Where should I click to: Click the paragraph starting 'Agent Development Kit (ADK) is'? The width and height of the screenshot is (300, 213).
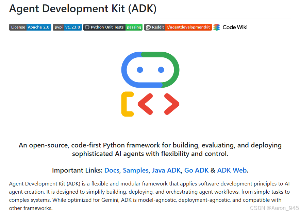pos(149,196)
